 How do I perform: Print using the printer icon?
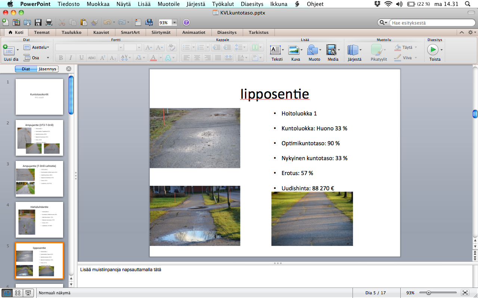pyautogui.click(x=49, y=22)
